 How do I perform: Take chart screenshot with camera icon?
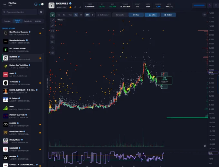pyautogui.click(x=205, y=15)
